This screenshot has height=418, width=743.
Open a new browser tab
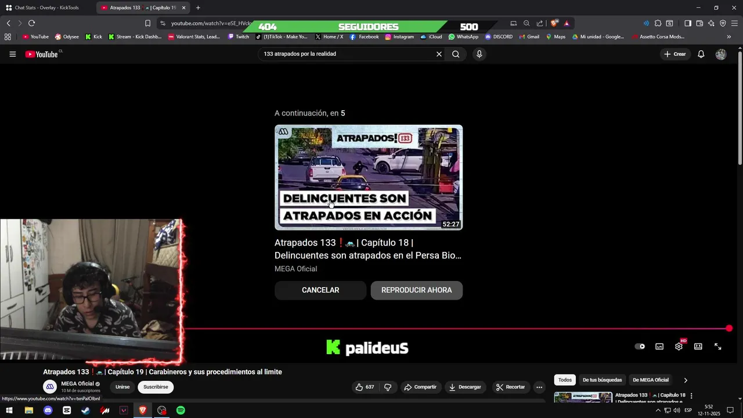pos(198,8)
